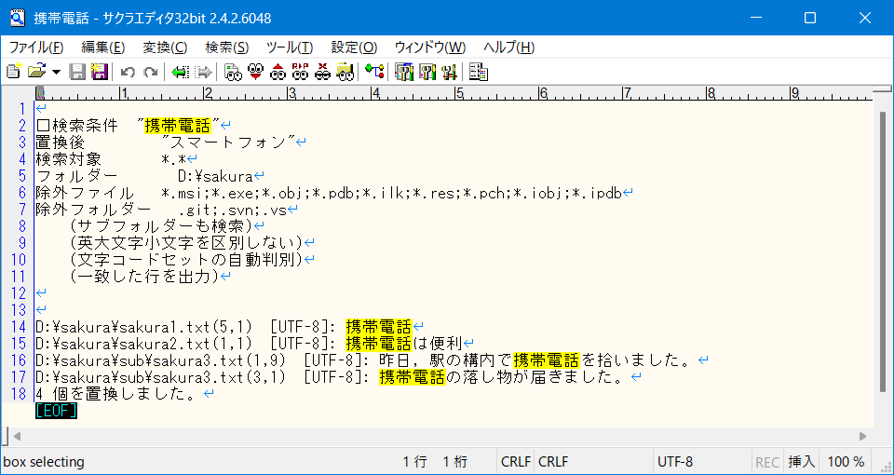The height and width of the screenshot is (475, 894).
Task: Open the 検索(S) menu
Action: [226, 47]
